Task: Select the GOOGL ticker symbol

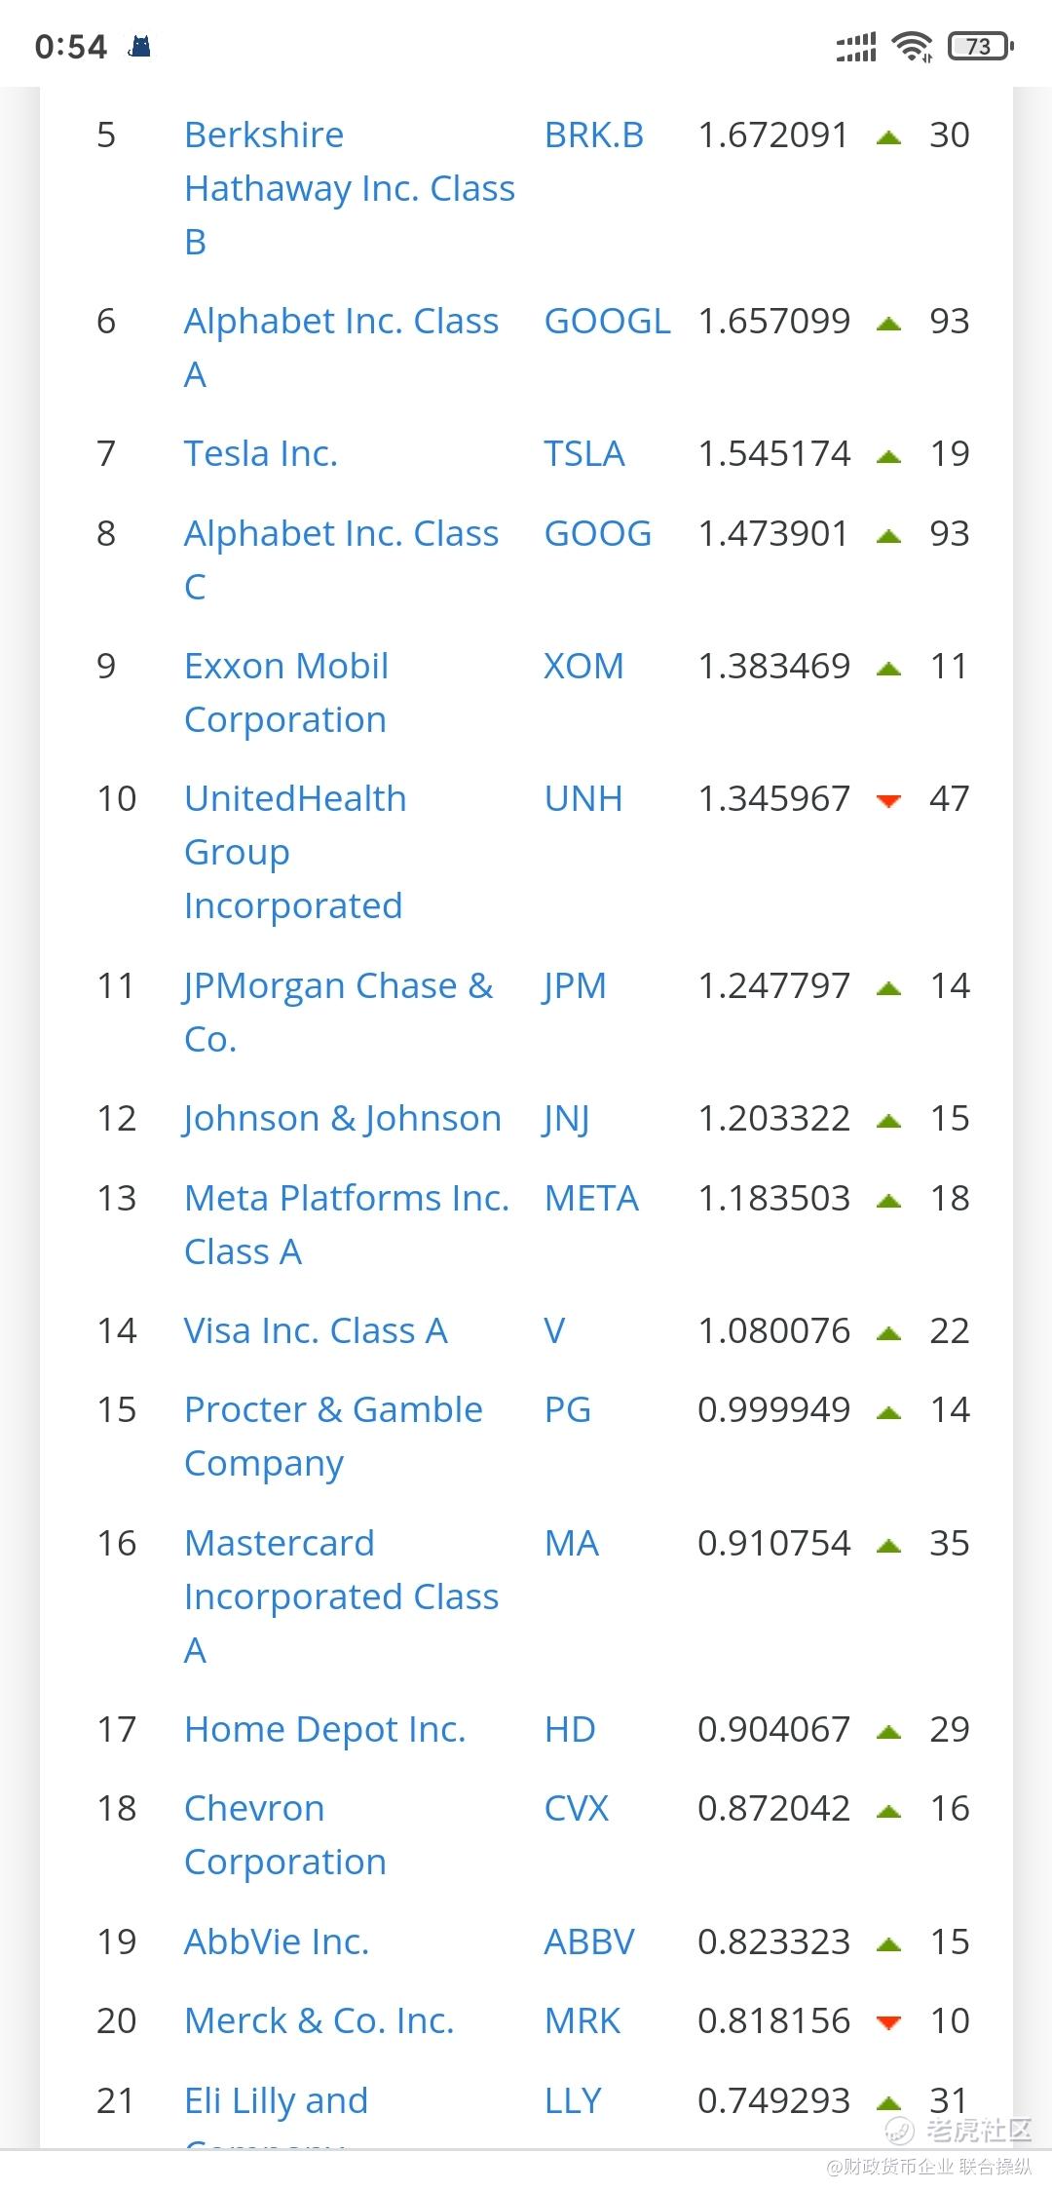Action: click(607, 321)
